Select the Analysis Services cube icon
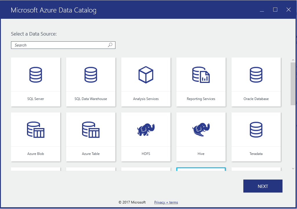This screenshot has width=297, height=209. (x=146, y=75)
